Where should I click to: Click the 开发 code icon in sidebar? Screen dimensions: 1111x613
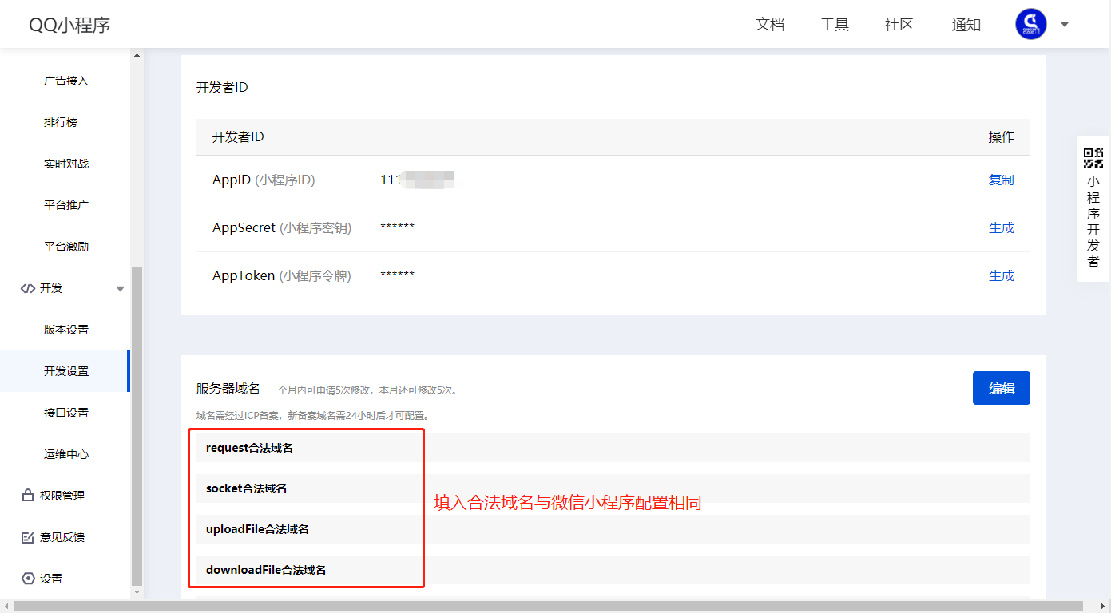(27, 288)
